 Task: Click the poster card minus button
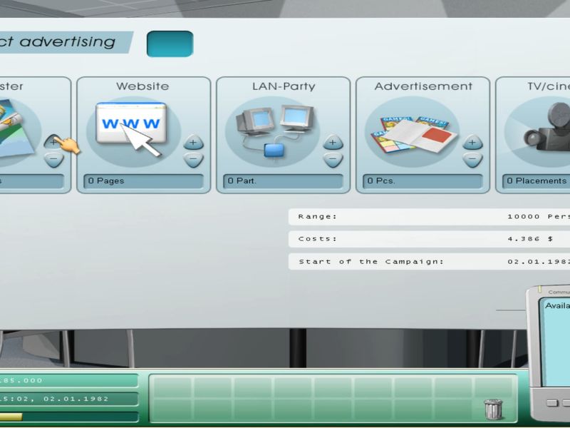pos(53,159)
